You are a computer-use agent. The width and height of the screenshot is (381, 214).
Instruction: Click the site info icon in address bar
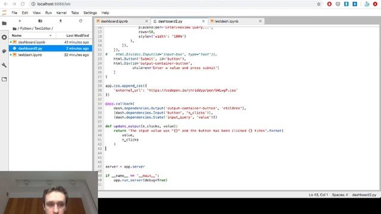click(33, 4)
